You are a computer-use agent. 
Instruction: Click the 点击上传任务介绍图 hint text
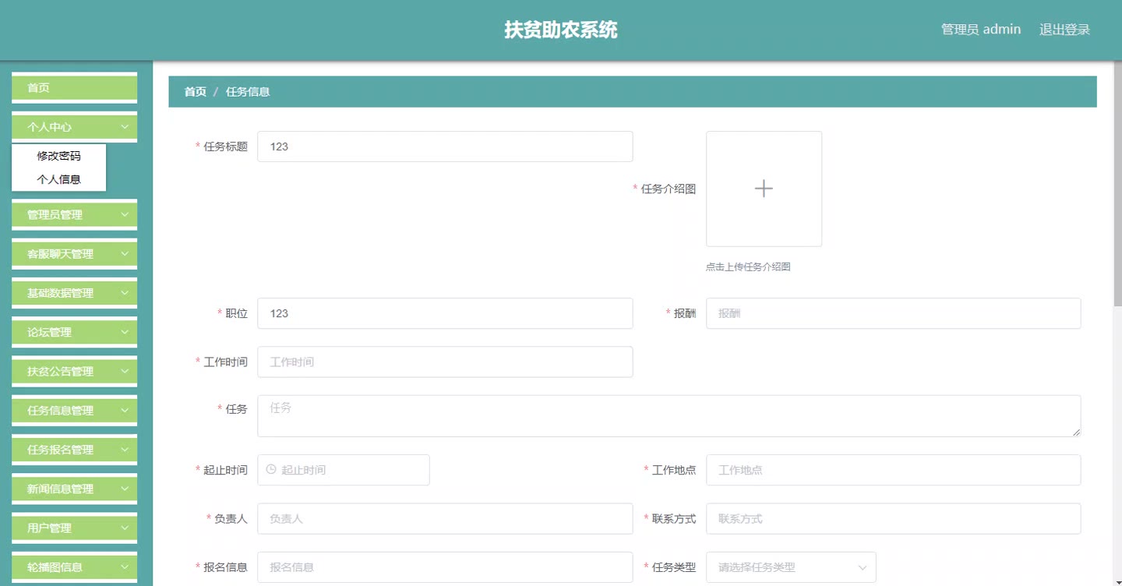(x=748, y=267)
